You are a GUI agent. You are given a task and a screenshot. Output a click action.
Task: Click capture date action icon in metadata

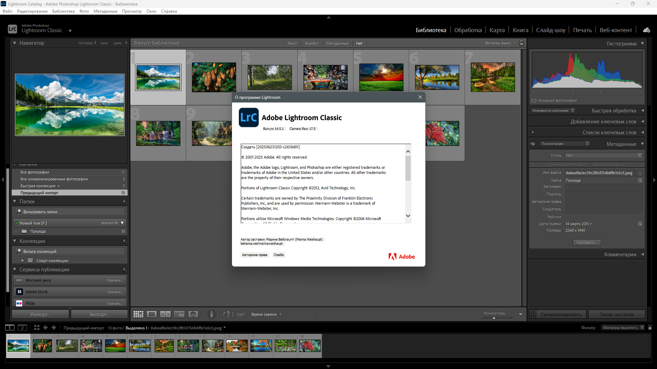pos(640,224)
